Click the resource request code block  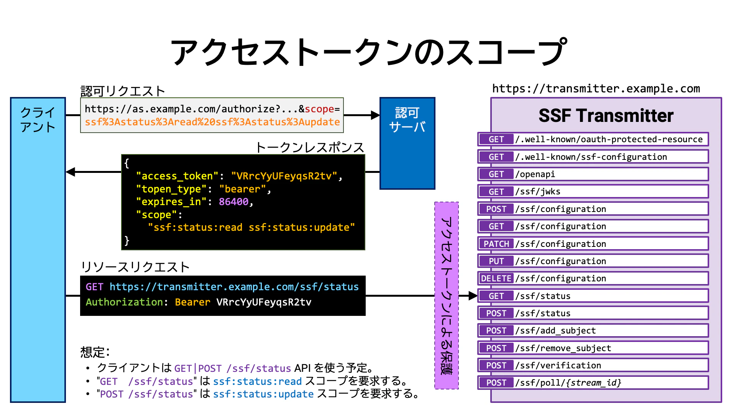222,296
